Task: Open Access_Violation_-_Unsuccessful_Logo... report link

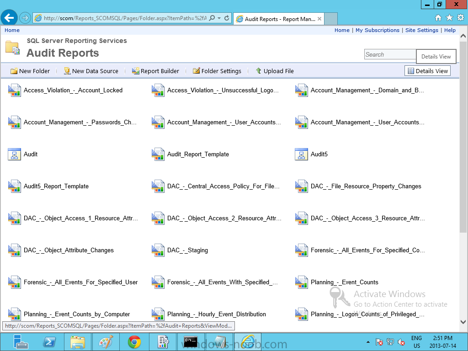Action: [x=223, y=90]
